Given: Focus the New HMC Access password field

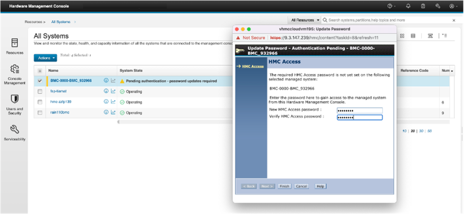Looking at the screenshot, I should pyautogui.click(x=360, y=110).
